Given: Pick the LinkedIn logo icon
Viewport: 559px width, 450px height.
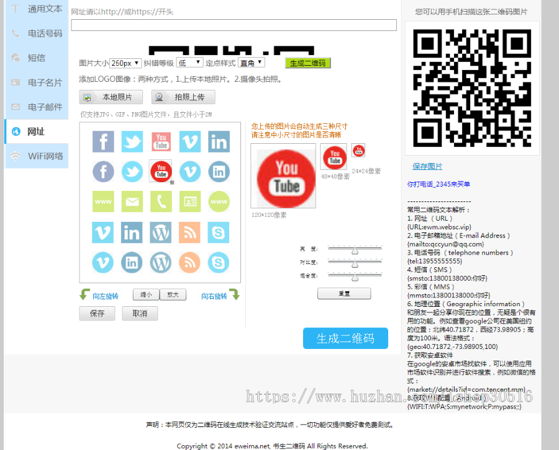Looking at the screenshot, I should (x=219, y=141).
